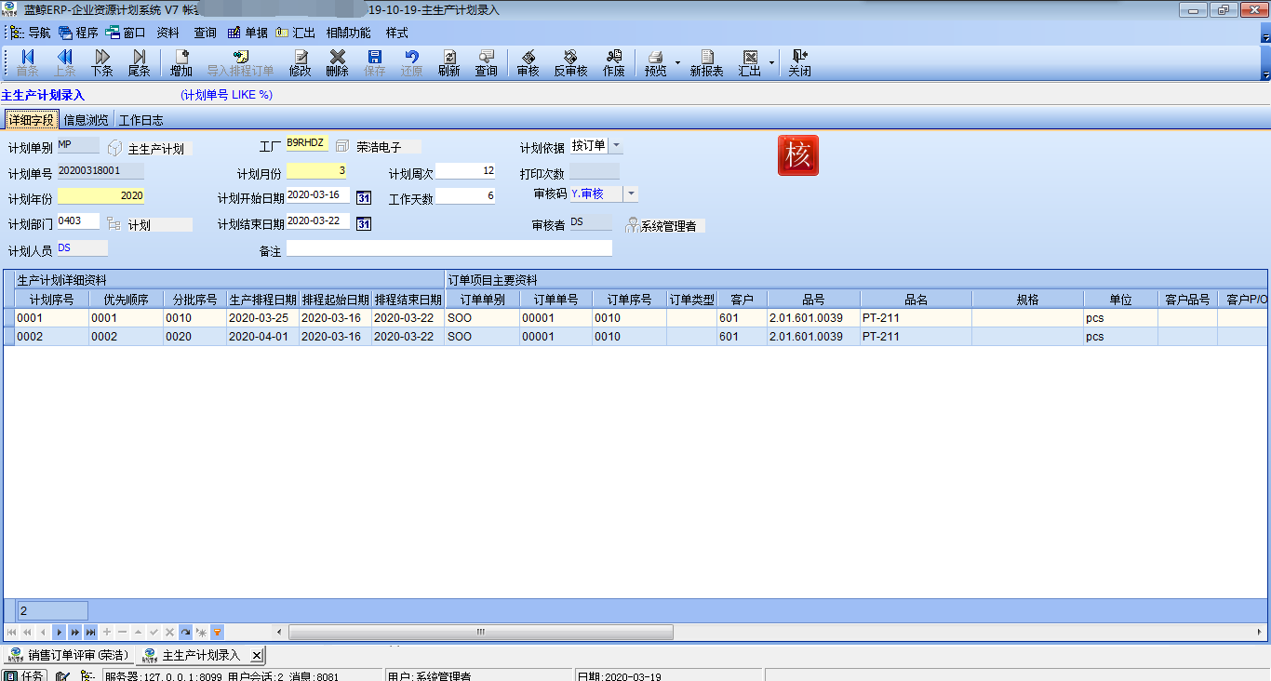Open the 窗口 menu
Screen dimensions: 1271x681
click(x=126, y=33)
